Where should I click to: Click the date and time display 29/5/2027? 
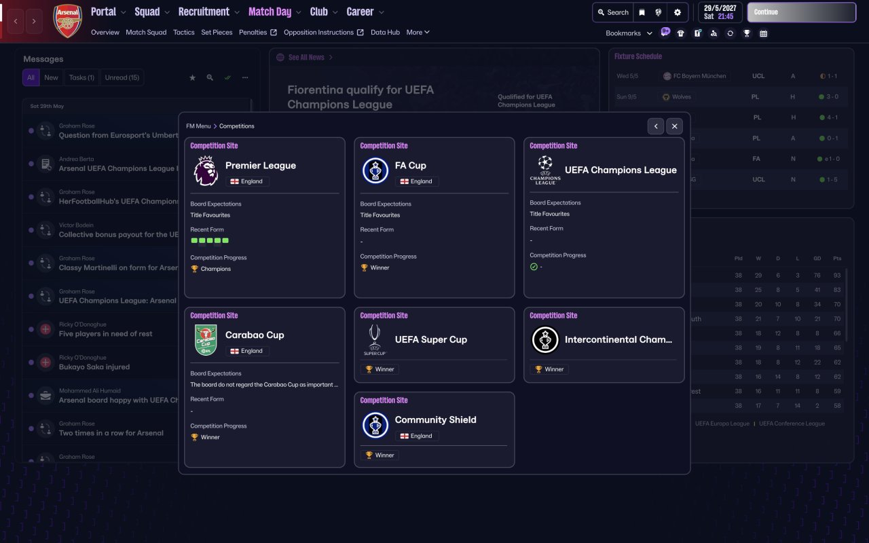click(720, 12)
